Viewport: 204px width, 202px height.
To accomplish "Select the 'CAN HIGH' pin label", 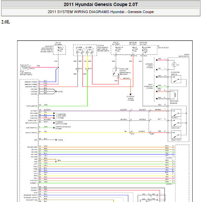I will [x=34, y=118].
